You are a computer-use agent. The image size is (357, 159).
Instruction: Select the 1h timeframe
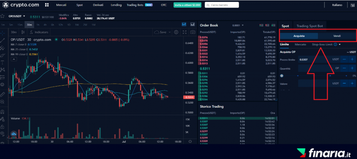[38, 25]
